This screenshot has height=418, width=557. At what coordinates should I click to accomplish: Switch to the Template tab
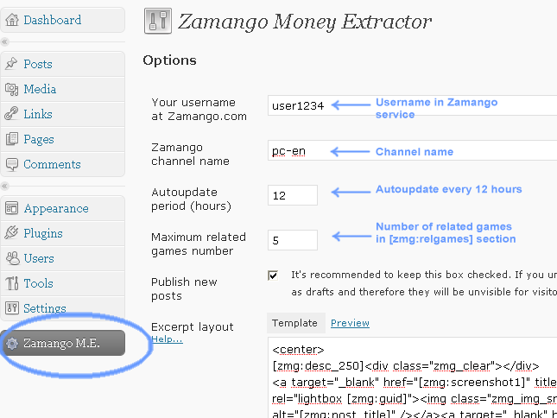coord(294,323)
